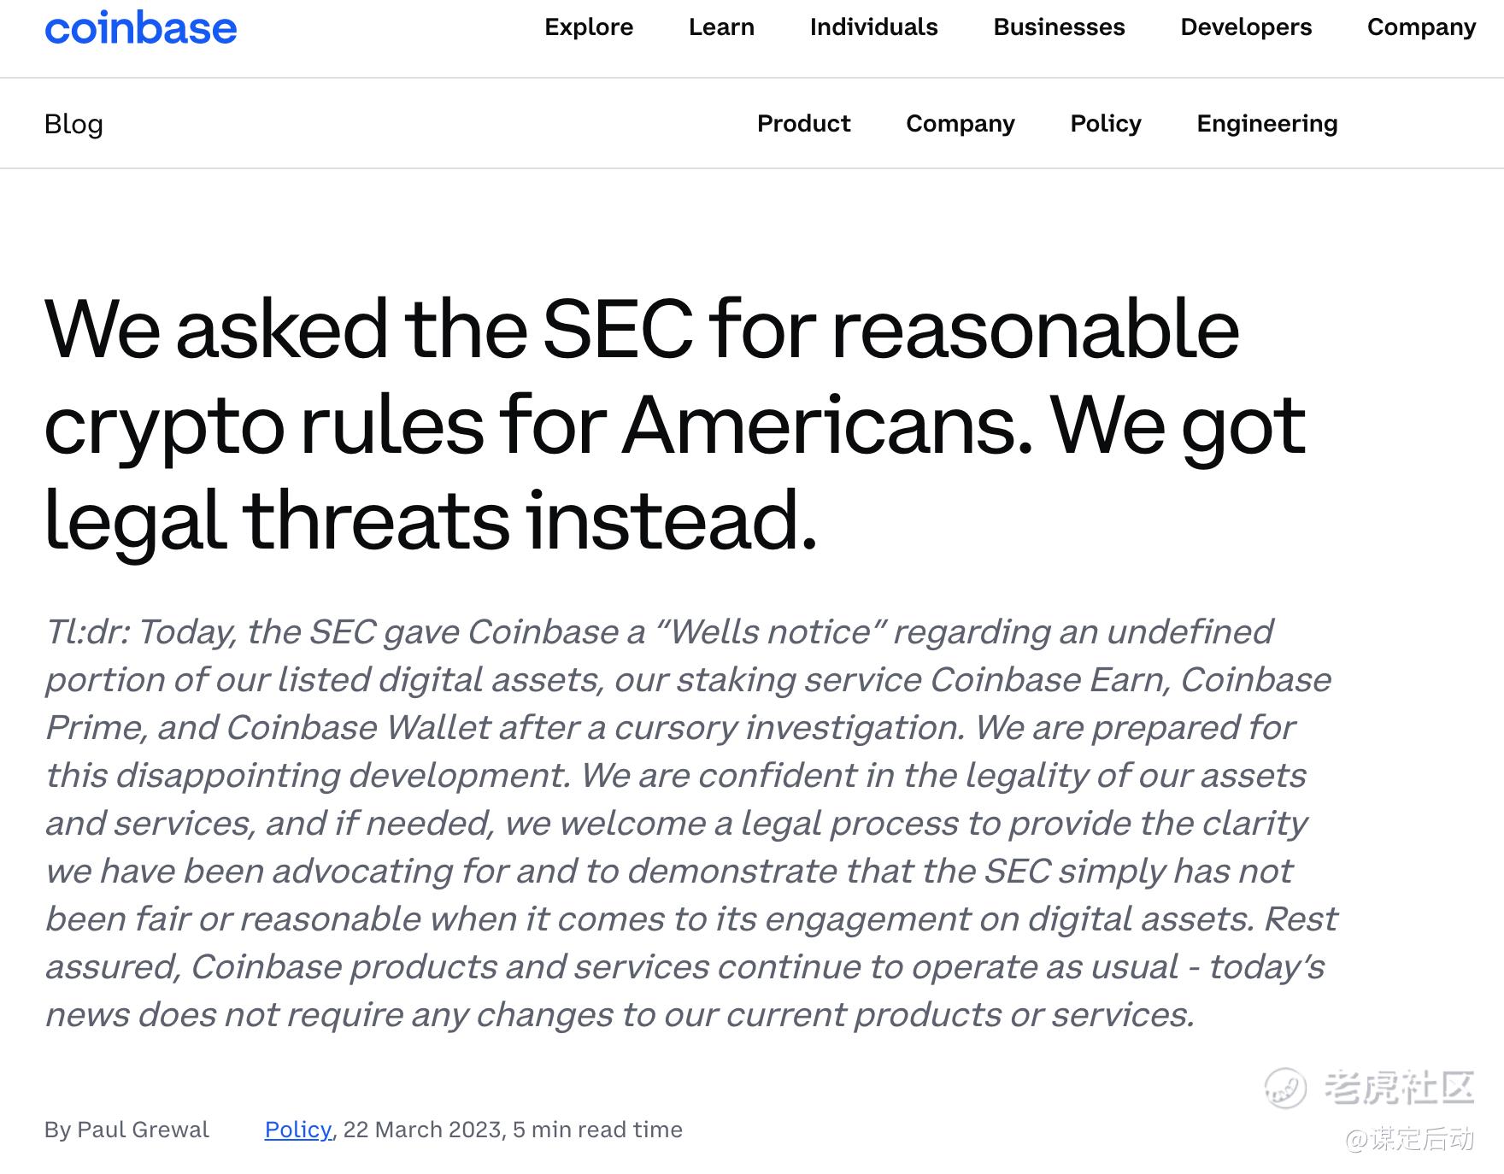This screenshot has height=1174, width=1504.
Task: Select the Product blog category tab
Action: coord(803,124)
